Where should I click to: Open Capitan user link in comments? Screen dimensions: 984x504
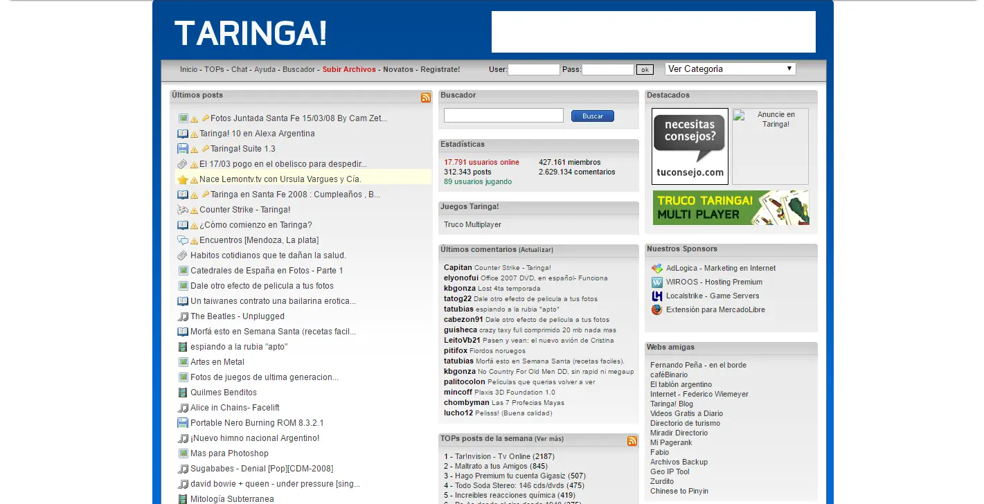(458, 268)
